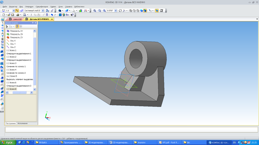Open the Операции menu
This screenshot has width=259, height=145.
tap(29, 6)
